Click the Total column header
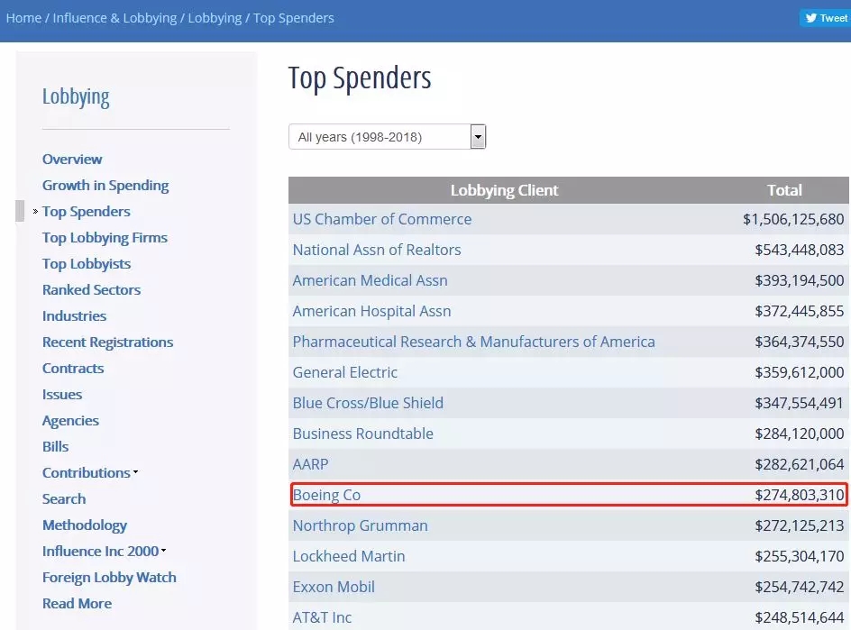Screen dimensions: 851x630 click(x=784, y=190)
